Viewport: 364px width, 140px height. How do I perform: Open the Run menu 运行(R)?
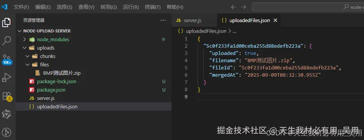click(x=131, y=7)
